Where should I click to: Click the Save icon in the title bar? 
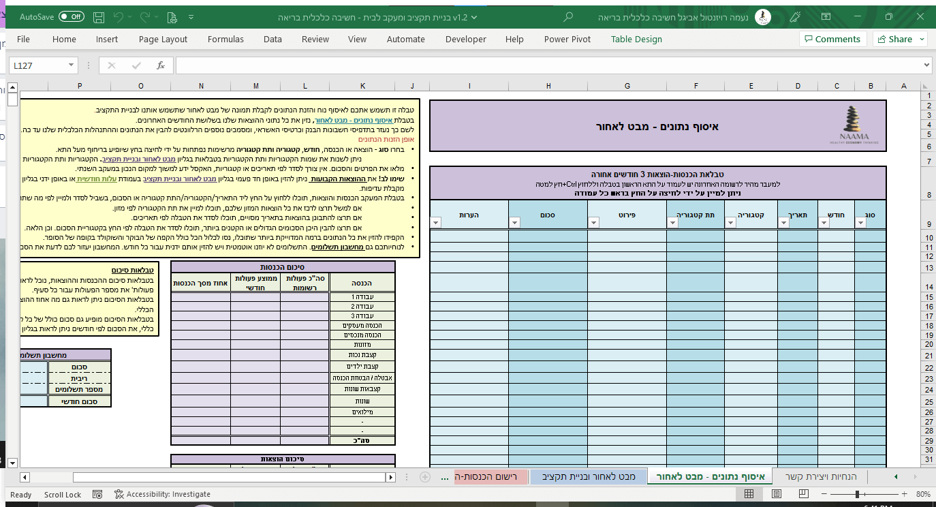pos(99,16)
